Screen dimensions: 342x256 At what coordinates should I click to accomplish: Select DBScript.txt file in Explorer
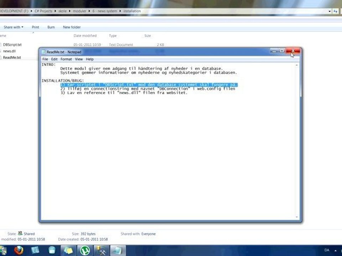tap(12, 45)
